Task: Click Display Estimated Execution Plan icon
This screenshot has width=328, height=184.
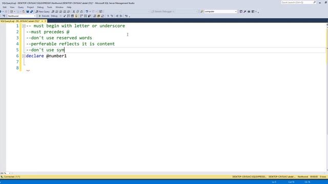Action: [x=68, y=16]
